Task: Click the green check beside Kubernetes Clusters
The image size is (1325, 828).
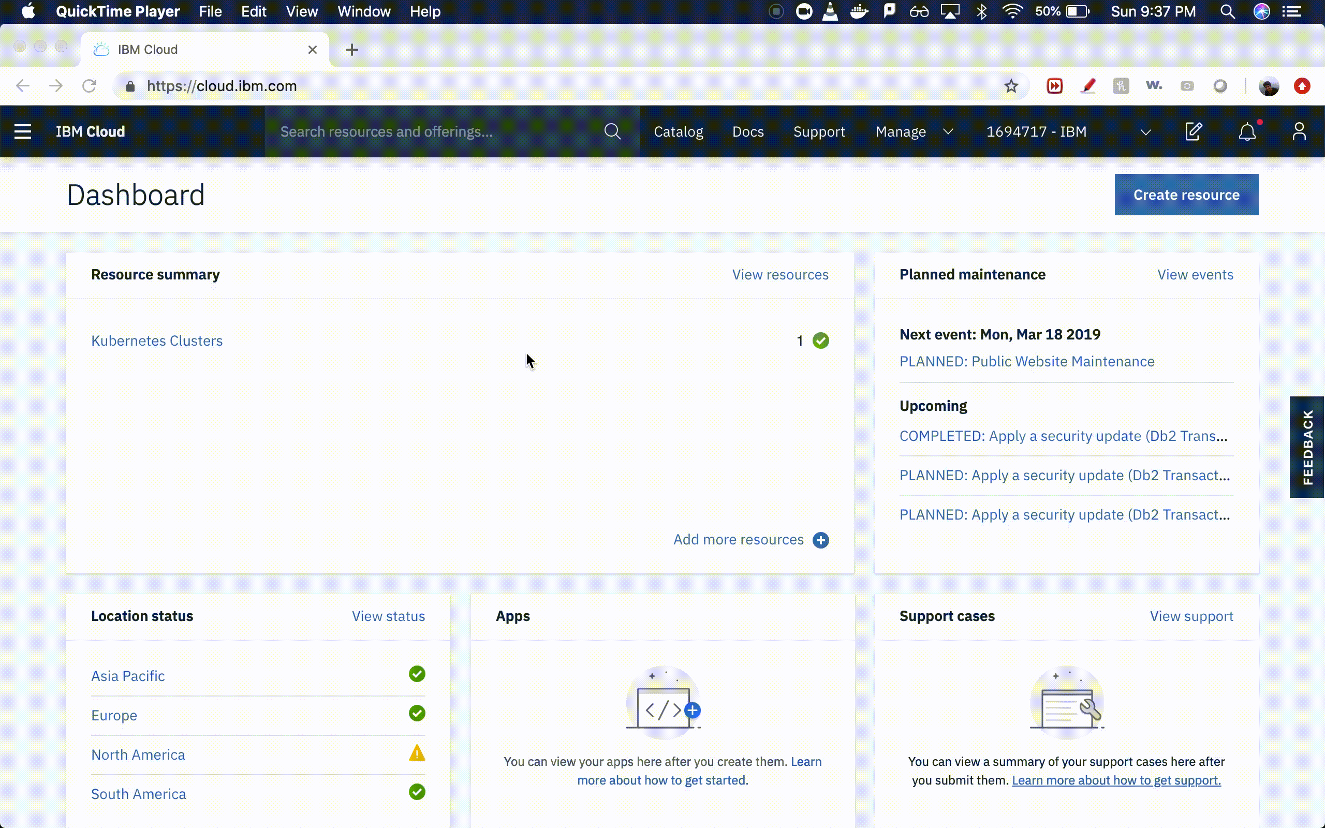Action: (x=821, y=341)
